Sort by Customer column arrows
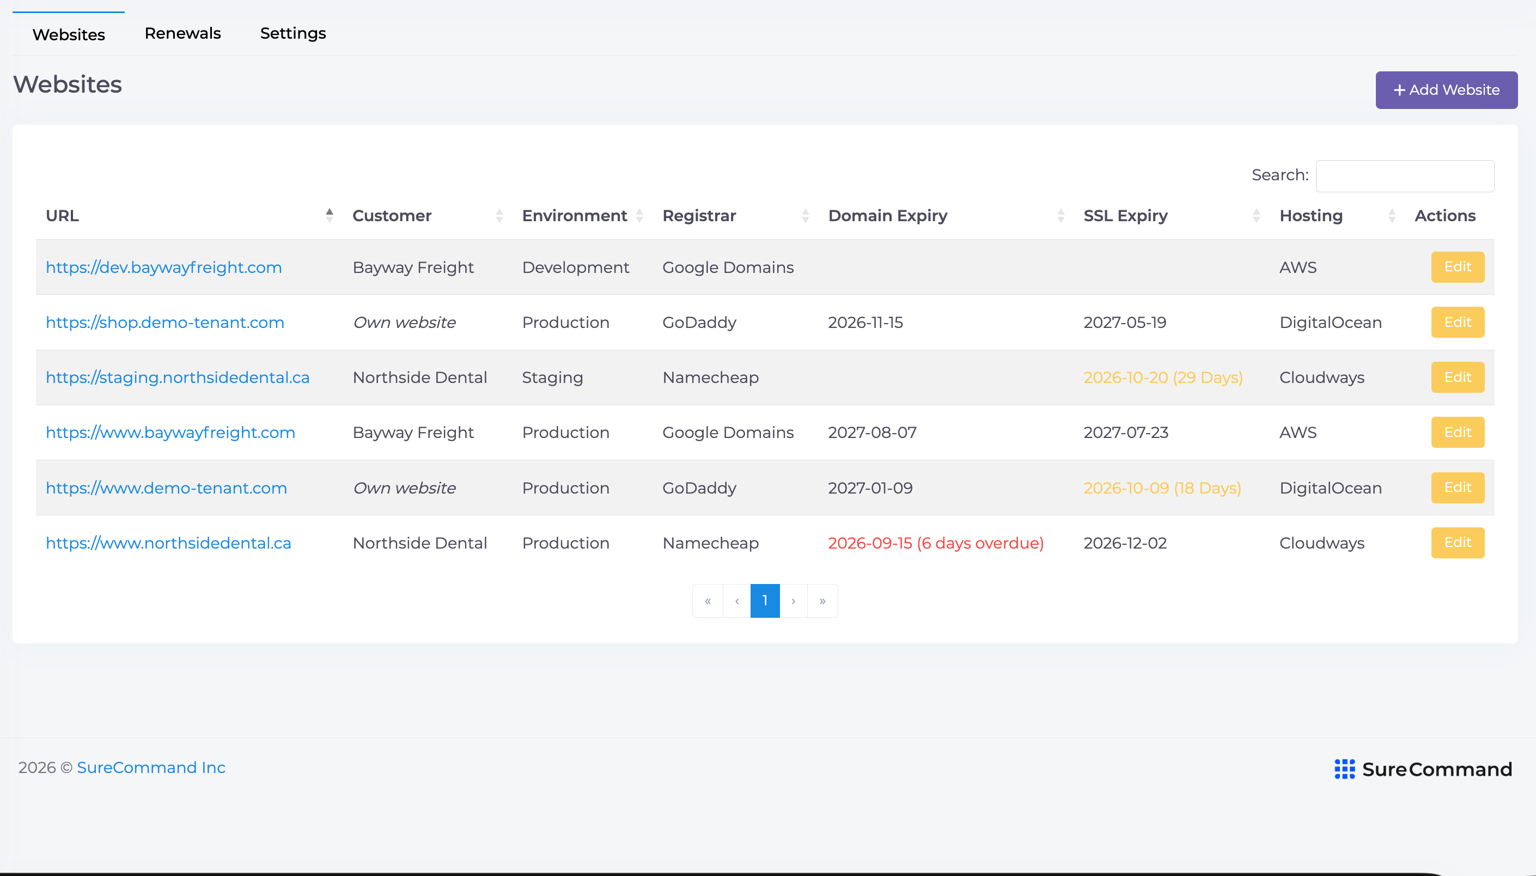 pyautogui.click(x=499, y=216)
